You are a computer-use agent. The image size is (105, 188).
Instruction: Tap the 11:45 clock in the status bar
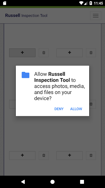tap(98, 3)
